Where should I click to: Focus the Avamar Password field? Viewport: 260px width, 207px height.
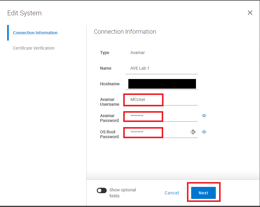point(143,116)
